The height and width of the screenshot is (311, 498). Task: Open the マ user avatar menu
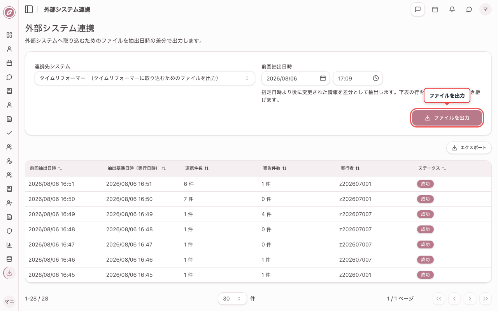coord(486,9)
